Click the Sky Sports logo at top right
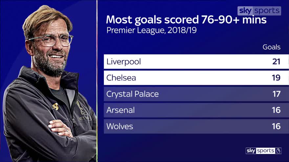289x162 pixels. [x=259, y=11]
